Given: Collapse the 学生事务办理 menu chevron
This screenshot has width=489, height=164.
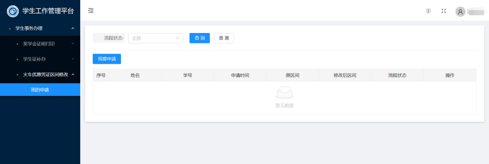Looking at the screenshot, I should [72, 28].
